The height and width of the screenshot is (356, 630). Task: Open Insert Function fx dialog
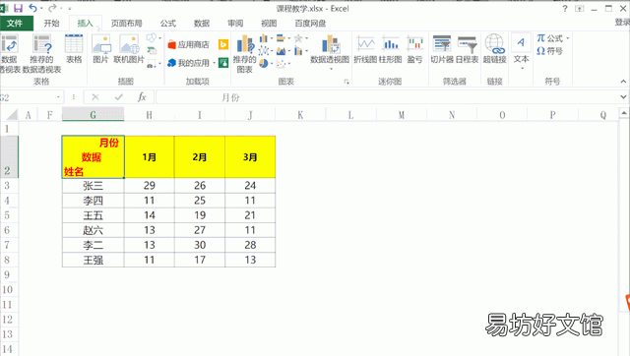(142, 97)
